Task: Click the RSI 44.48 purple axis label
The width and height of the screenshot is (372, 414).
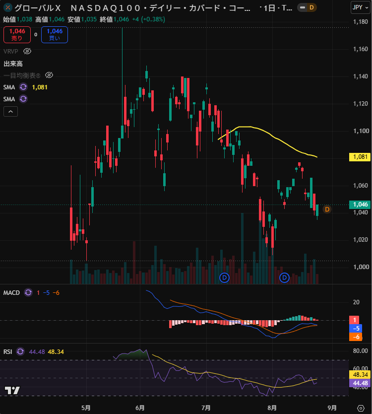Action: click(x=360, y=383)
